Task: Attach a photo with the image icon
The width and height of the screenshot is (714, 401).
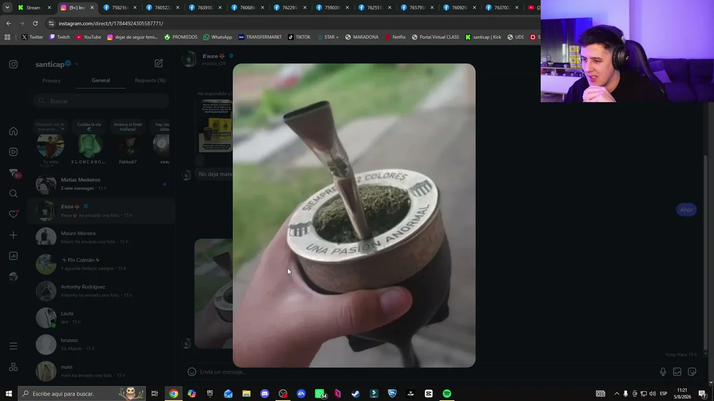Action: (x=677, y=372)
